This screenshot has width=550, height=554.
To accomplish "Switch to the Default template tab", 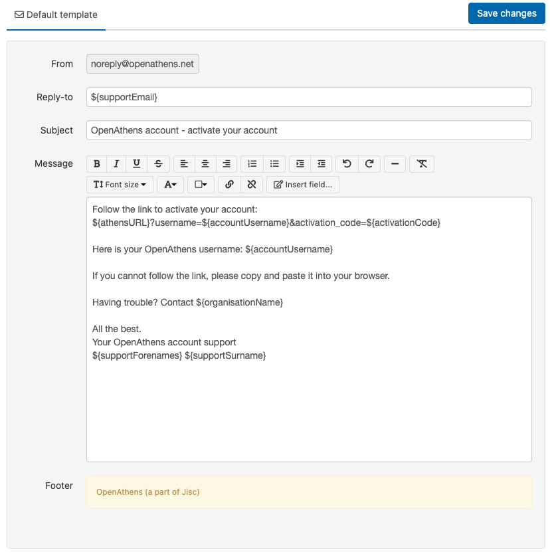I will [x=56, y=14].
